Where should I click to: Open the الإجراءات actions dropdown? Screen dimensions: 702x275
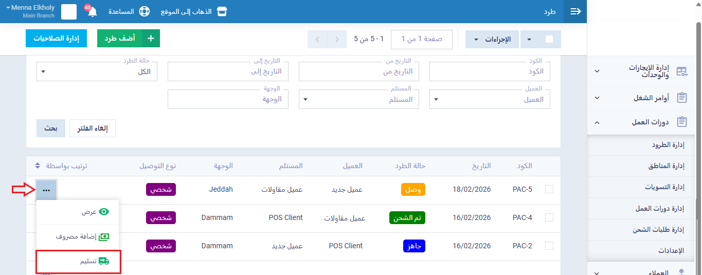tap(492, 39)
